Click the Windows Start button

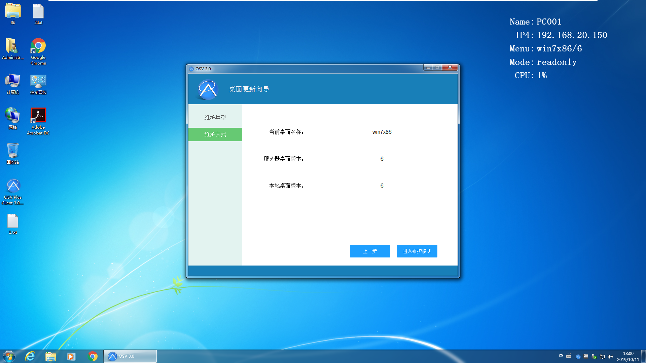click(x=9, y=356)
